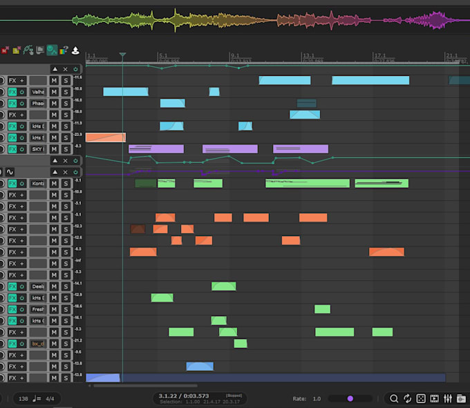Collapse envelope lane above the -11.6 track

(55, 69)
